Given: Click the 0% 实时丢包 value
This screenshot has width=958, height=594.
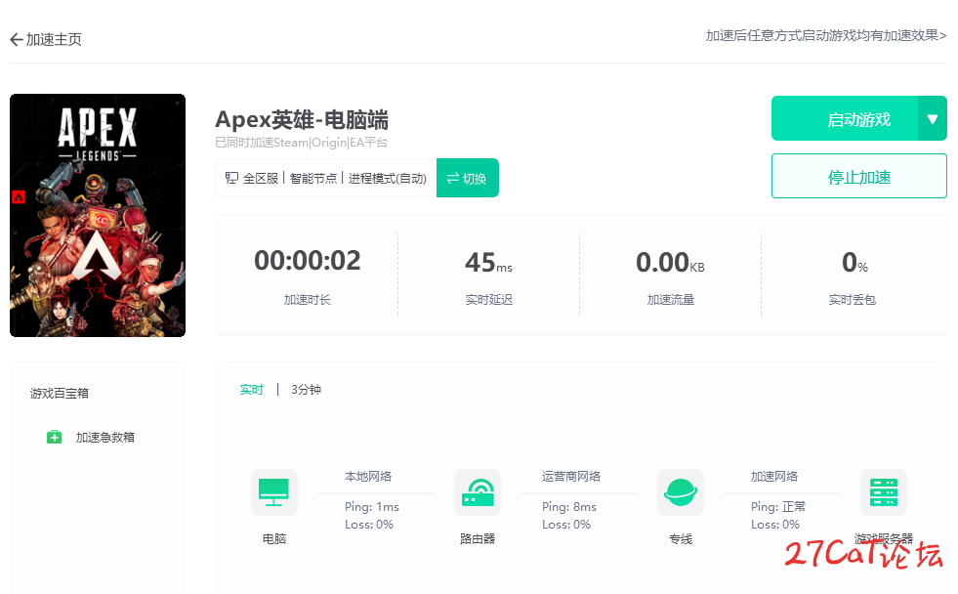Looking at the screenshot, I should tap(854, 262).
